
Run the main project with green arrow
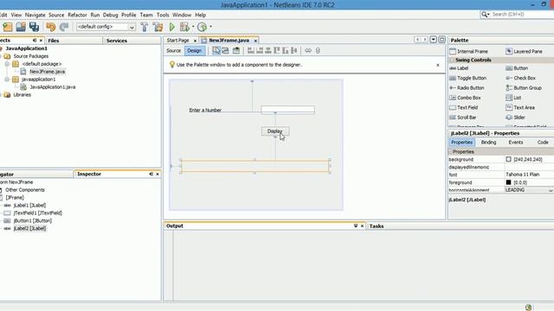[x=172, y=27]
